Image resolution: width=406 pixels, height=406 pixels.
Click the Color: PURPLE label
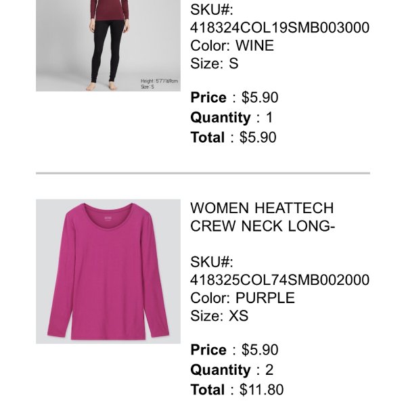coord(243,298)
